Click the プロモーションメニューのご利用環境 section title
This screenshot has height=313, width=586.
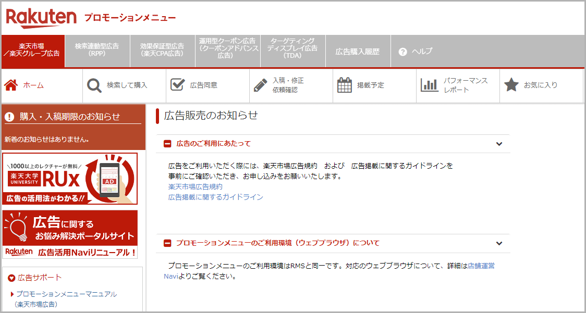278,244
